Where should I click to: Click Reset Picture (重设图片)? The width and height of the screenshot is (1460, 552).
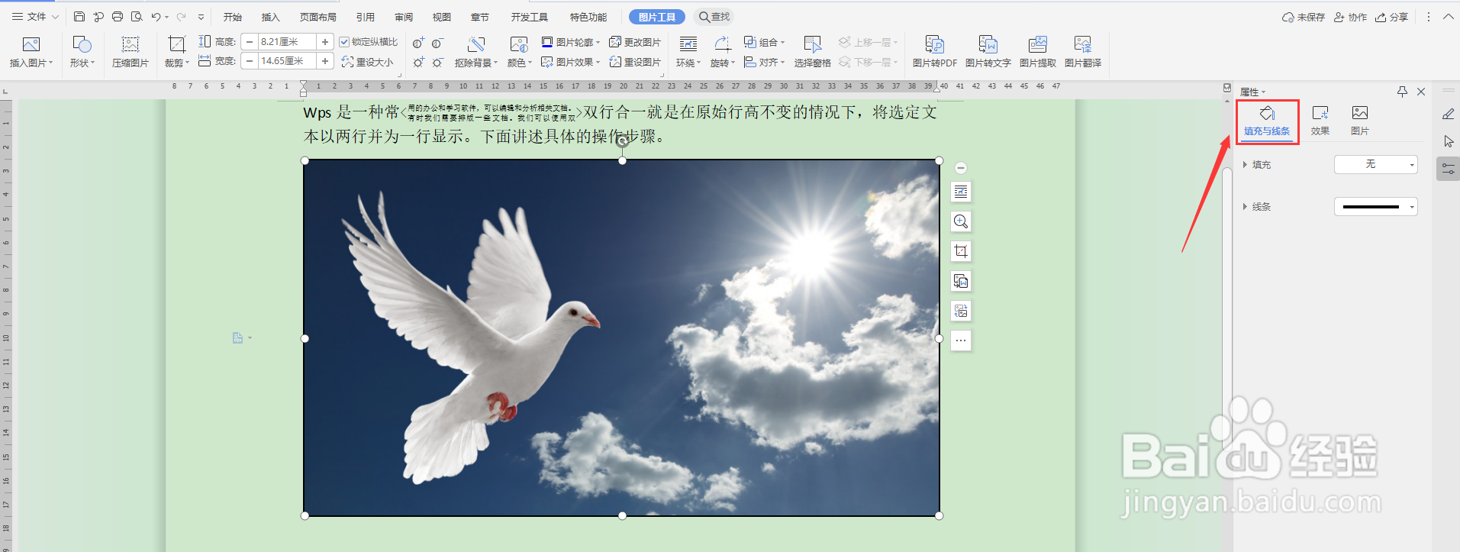coord(635,62)
